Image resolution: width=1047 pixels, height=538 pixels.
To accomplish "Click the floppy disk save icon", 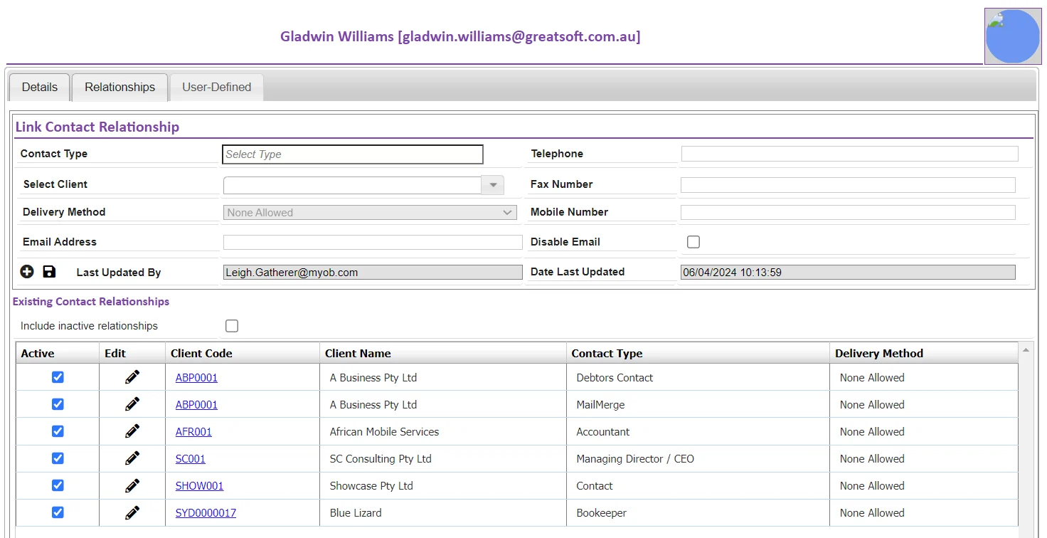I will [x=49, y=271].
